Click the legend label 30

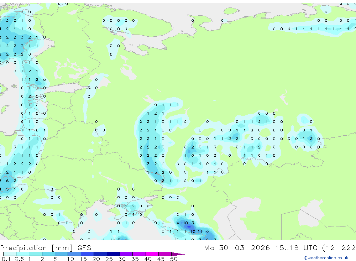(x=122, y=259)
